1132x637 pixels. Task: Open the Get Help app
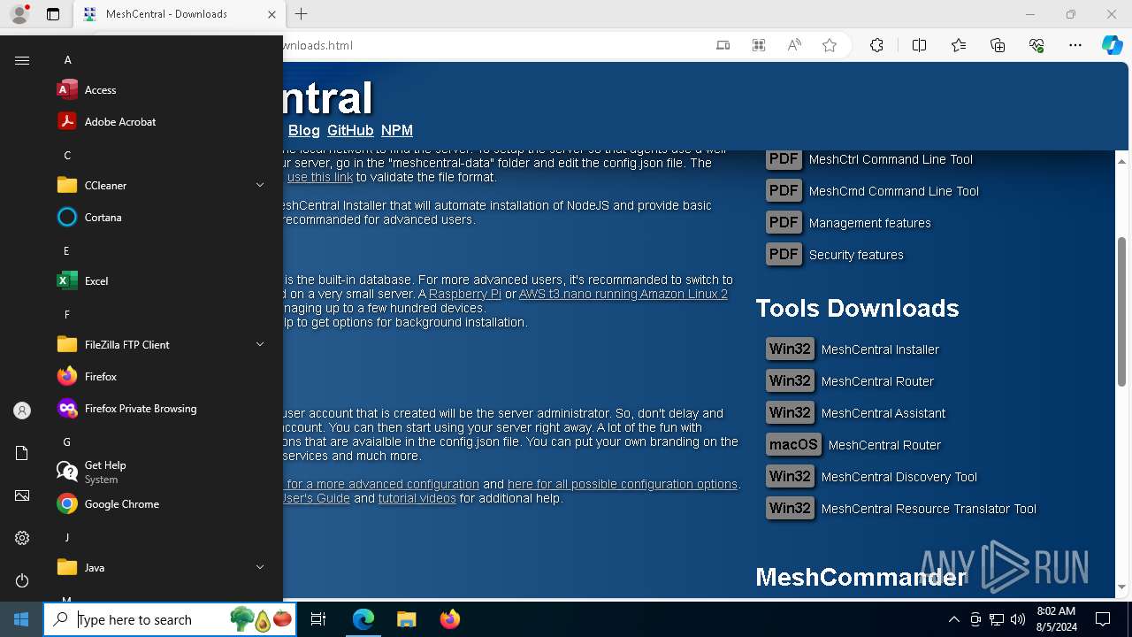[162, 472]
